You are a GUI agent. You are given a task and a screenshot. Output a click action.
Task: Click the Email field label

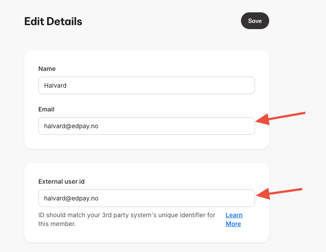point(46,109)
